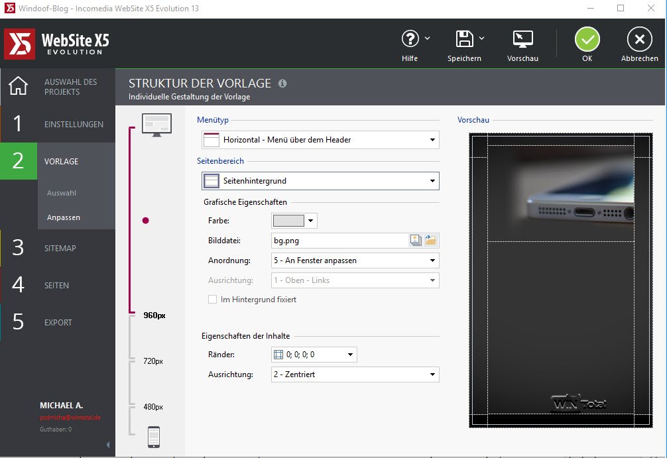Select Auswahl under Vorlage

pyautogui.click(x=62, y=193)
